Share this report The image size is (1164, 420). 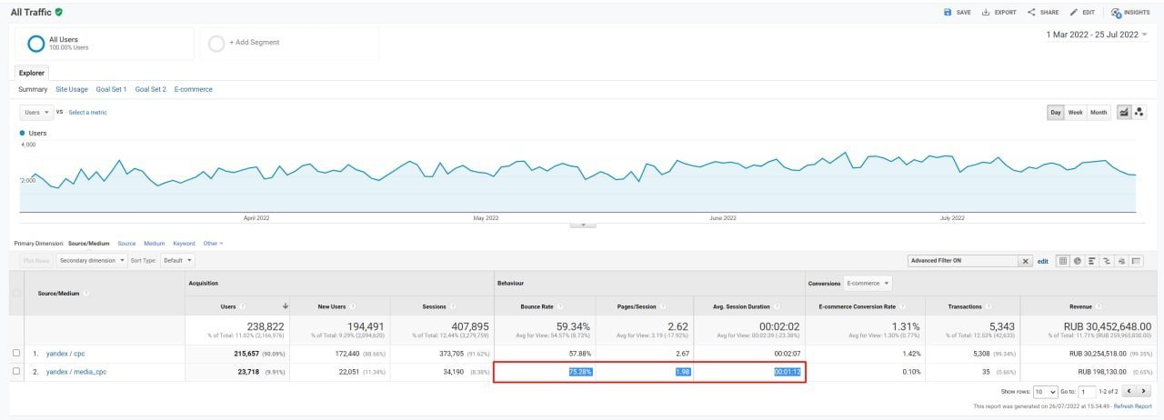1043,13
